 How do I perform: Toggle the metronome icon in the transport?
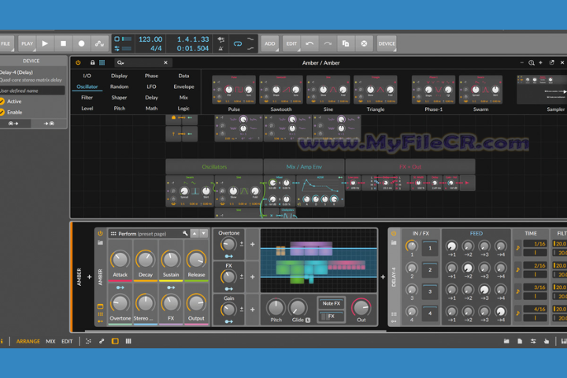click(221, 49)
